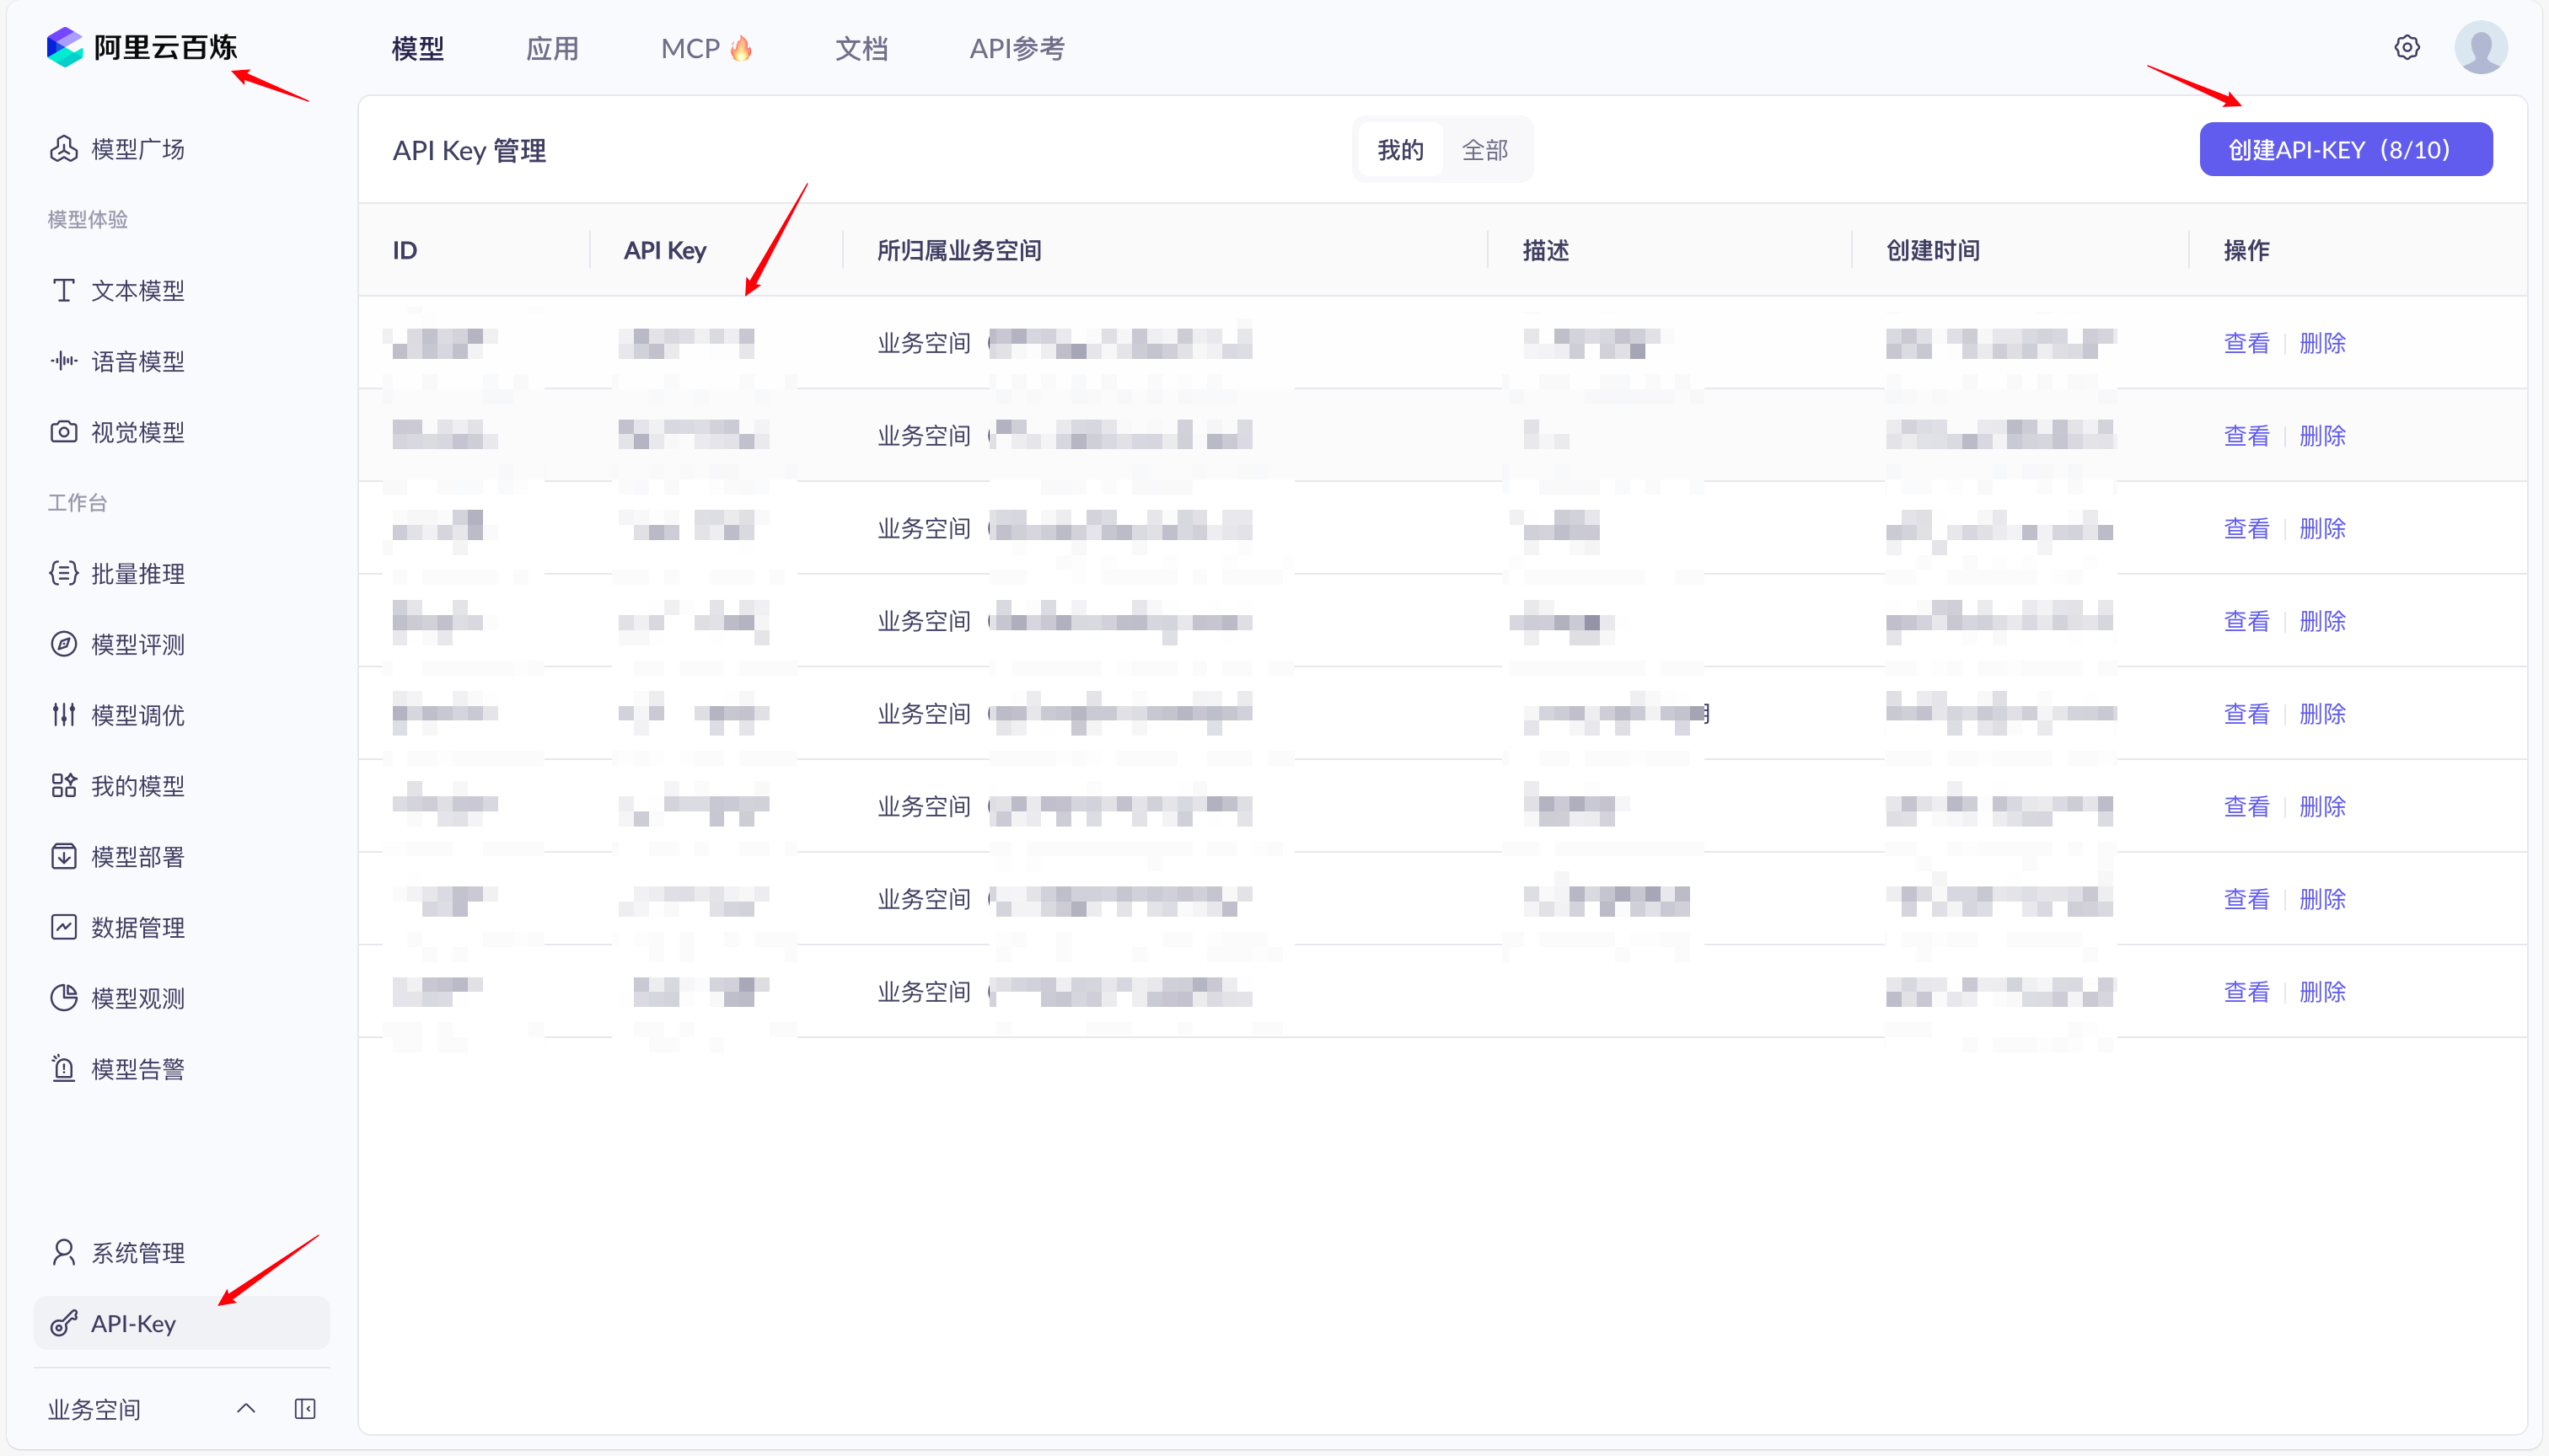Open the settings gear at top right
This screenshot has width=2549, height=1456.
coord(2407,47)
